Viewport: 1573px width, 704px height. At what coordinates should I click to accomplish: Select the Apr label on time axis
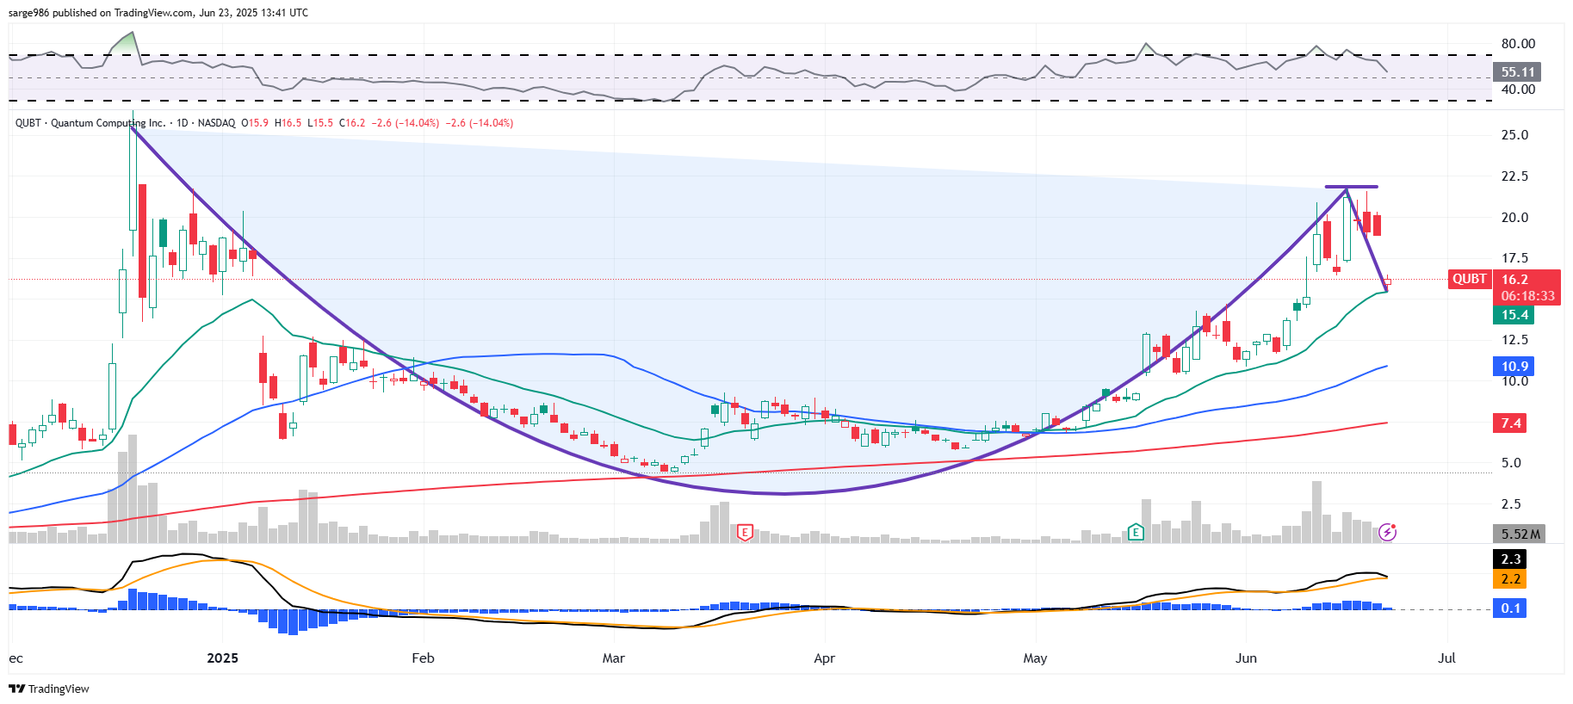(x=824, y=658)
